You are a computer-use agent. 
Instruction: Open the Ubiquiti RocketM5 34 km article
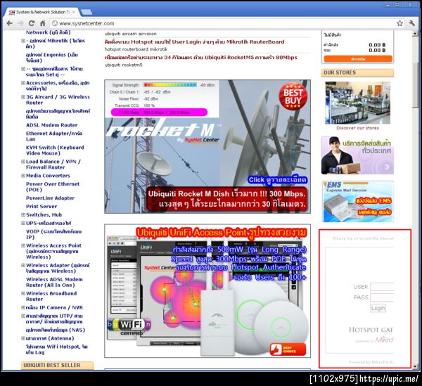(200, 57)
